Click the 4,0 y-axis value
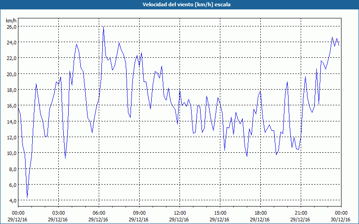 (x=13, y=200)
